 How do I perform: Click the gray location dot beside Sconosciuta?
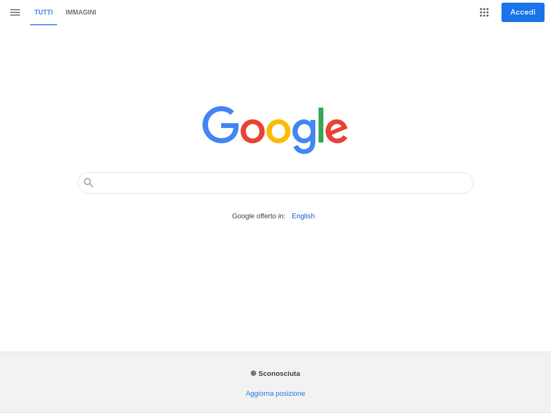click(253, 373)
